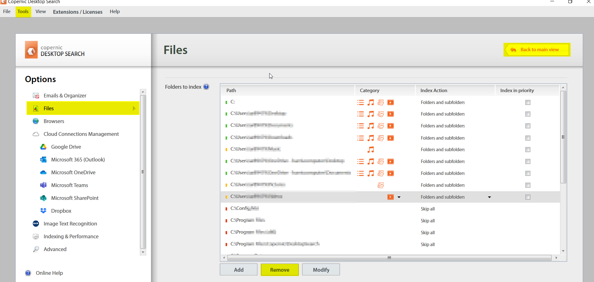594x282 pixels.
Task: Click the Options panel scroll down arrow
Action: (143, 252)
